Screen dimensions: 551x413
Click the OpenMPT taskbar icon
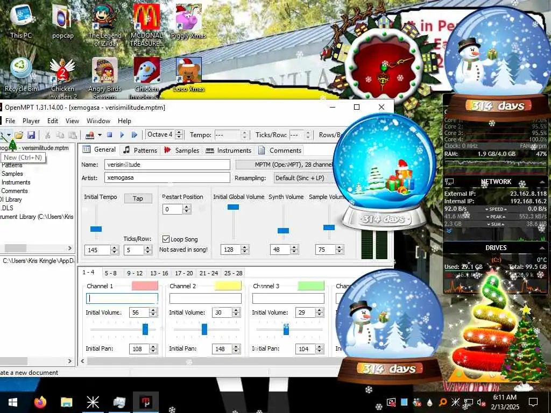pyautogui.click(x=146, y=402)
